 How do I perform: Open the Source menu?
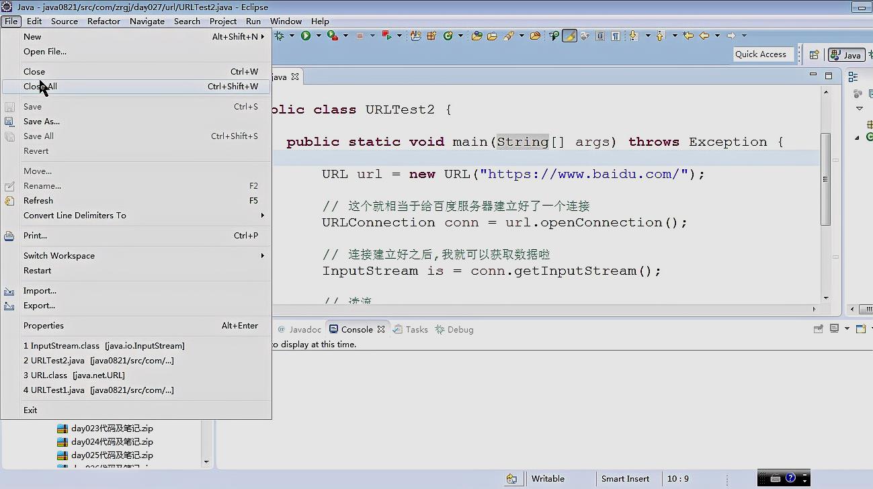(65, 21)
